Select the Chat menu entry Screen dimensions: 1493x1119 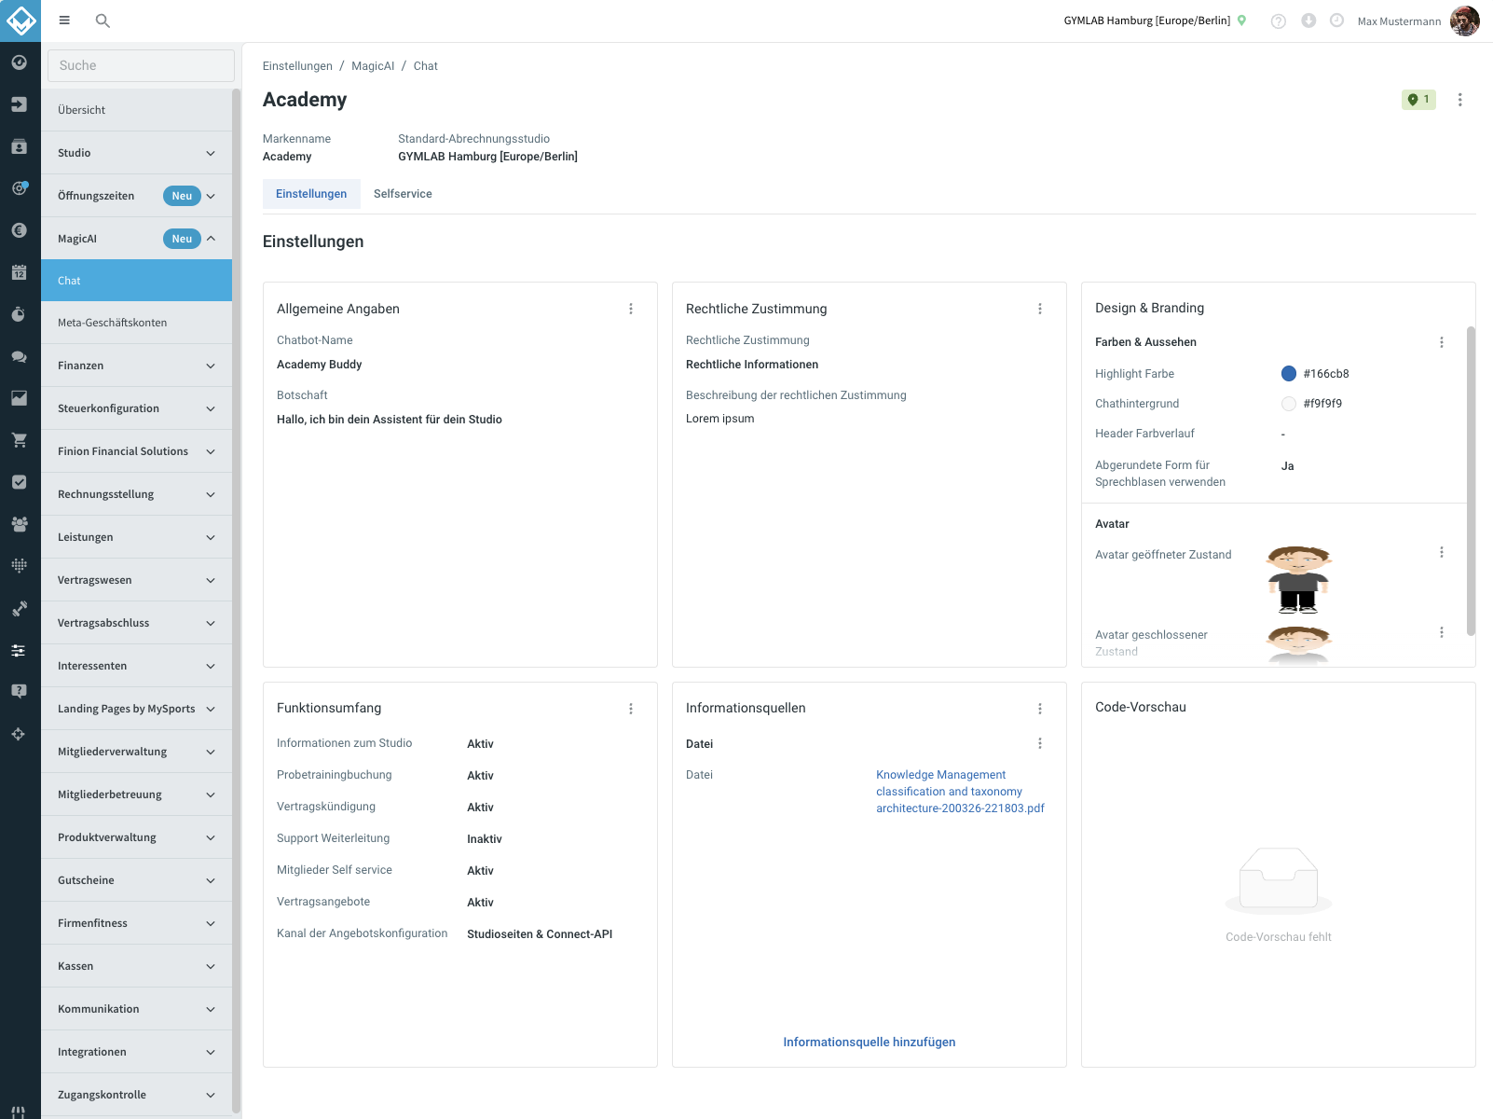[x=136, y=281]
